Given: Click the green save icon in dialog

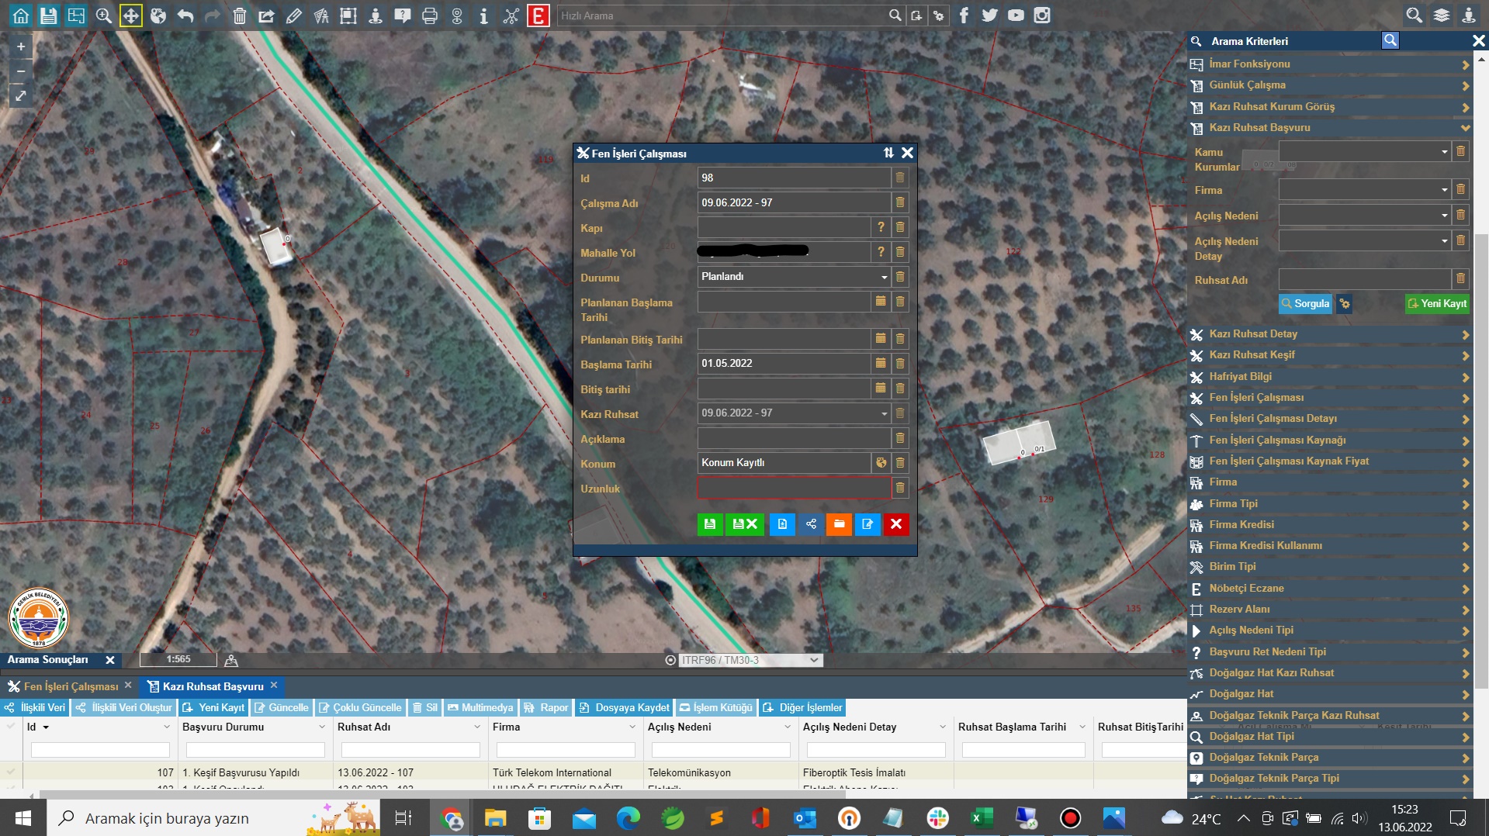Looking at the screenshot, I should coord(709,524).
